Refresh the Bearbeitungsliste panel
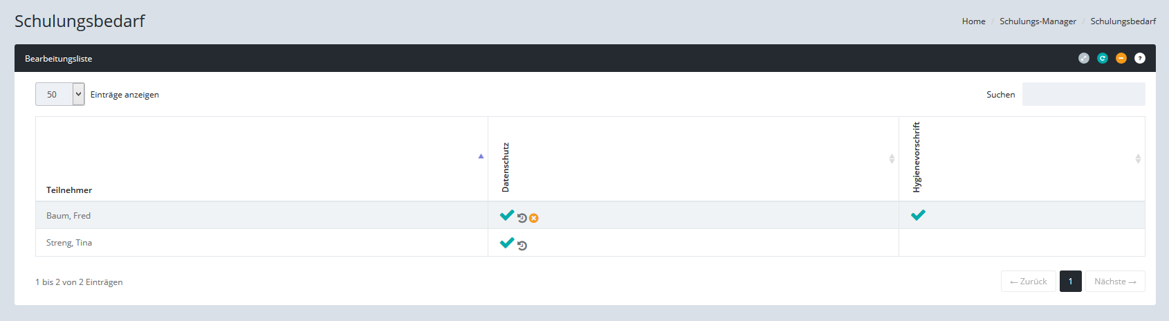1169x321 pixels. tap(1103, 58)
